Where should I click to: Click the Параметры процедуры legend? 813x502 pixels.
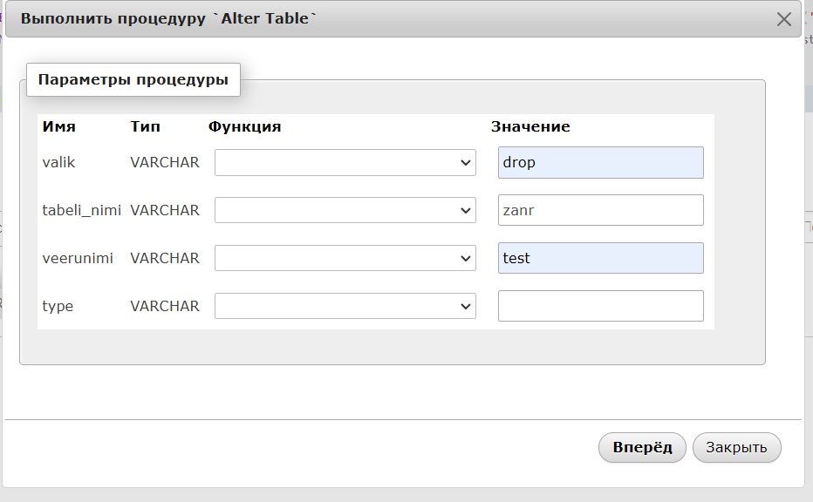click(133, 80)
